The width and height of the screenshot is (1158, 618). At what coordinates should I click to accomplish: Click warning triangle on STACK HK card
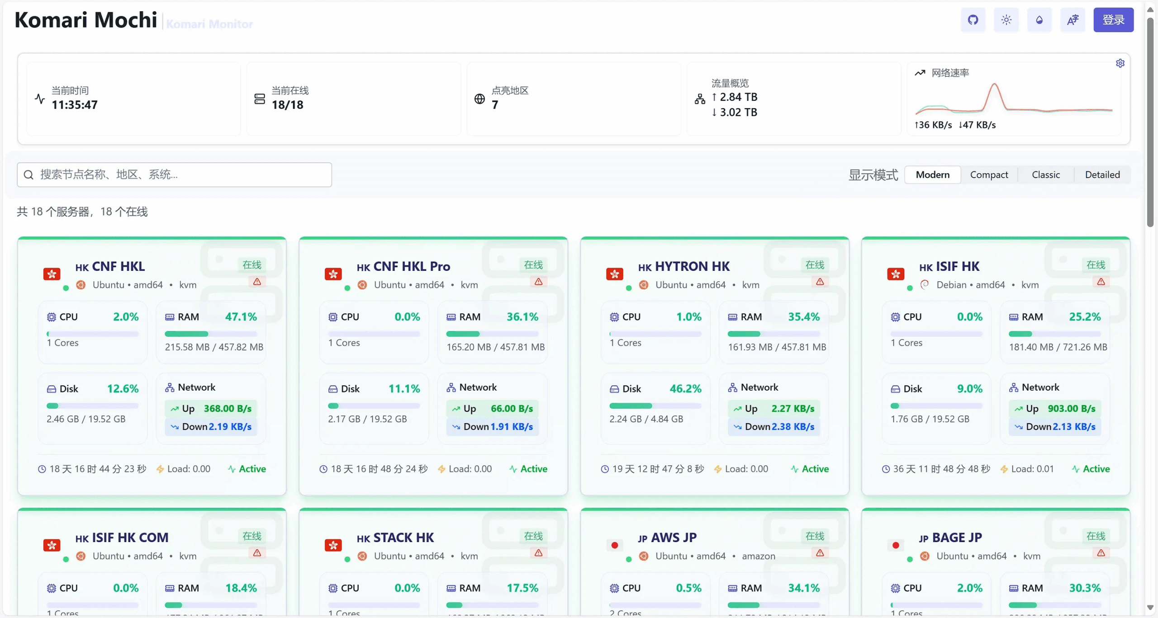(x=538, y=553)
